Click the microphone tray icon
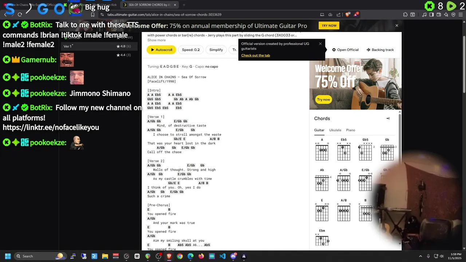This screenshot has height=262, width=466. pyautogui.click(x=429, y=256)
